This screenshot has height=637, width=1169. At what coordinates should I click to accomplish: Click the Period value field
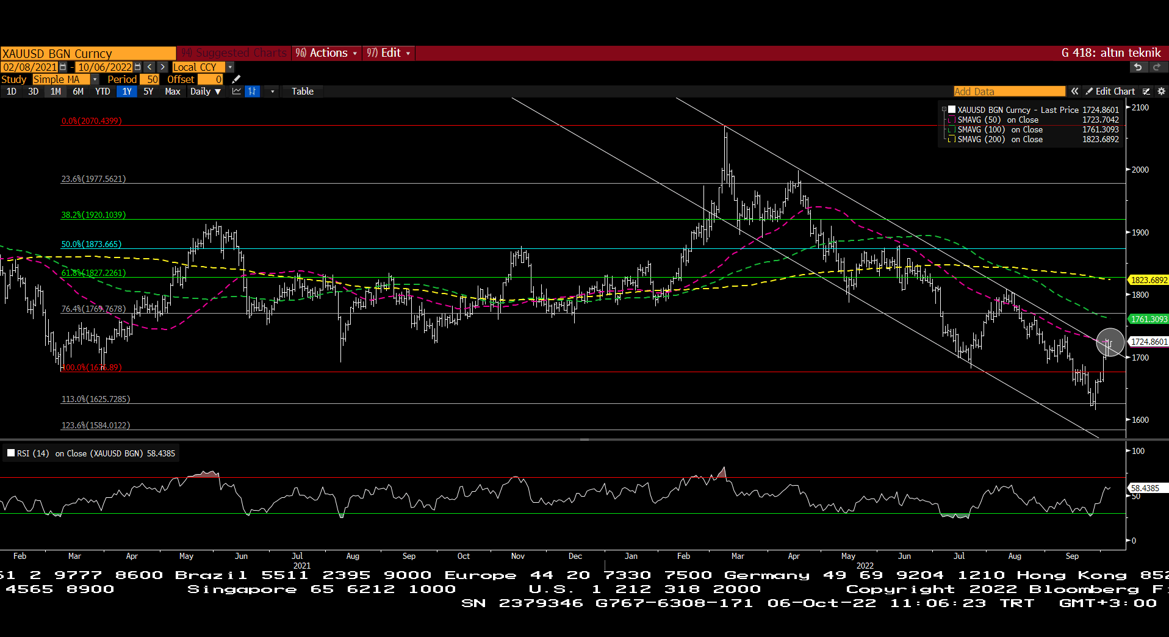coord(150,79)
